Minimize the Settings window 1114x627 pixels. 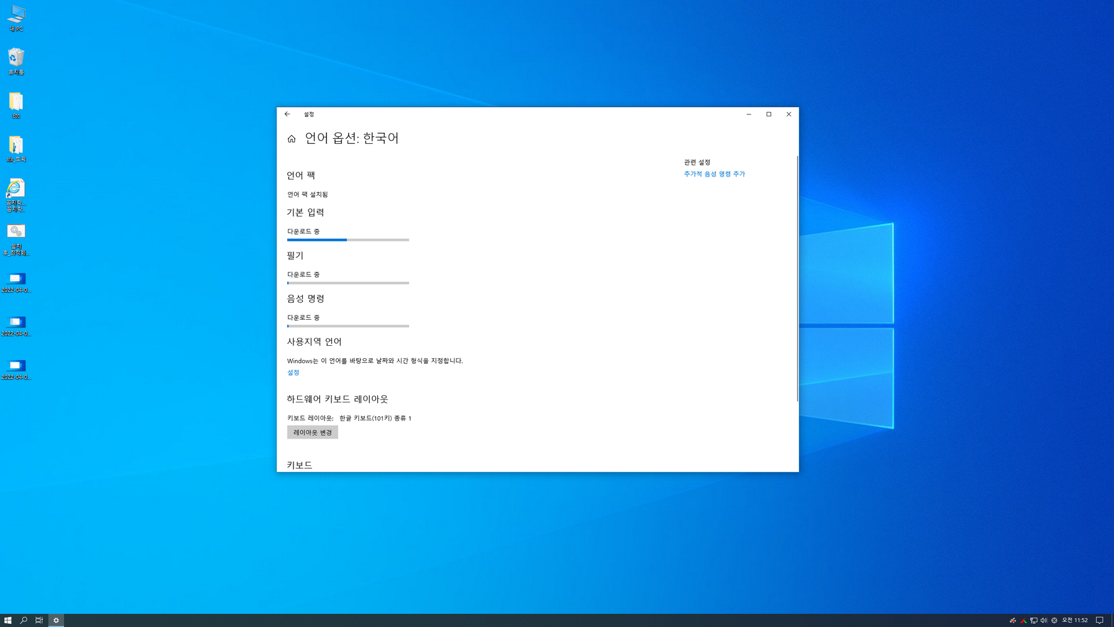coord(748,114)
